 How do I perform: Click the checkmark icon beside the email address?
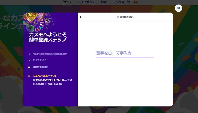pos(29,54)
